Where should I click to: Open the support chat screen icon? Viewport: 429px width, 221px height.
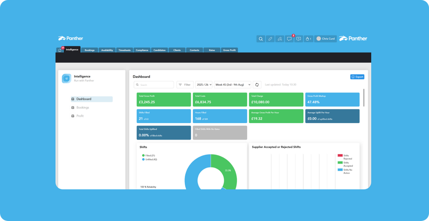[299, 39]
